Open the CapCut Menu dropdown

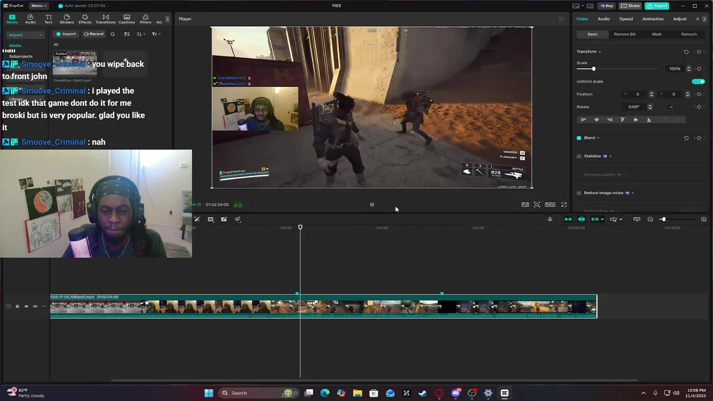point(38,6)
